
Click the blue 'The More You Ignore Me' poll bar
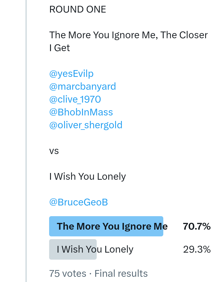(106, 226)
